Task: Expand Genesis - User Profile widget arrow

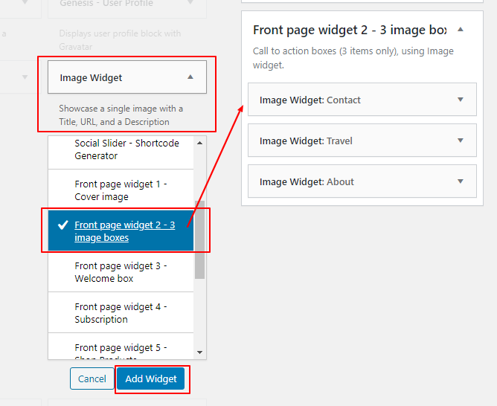Action: (x=190, y=2)
